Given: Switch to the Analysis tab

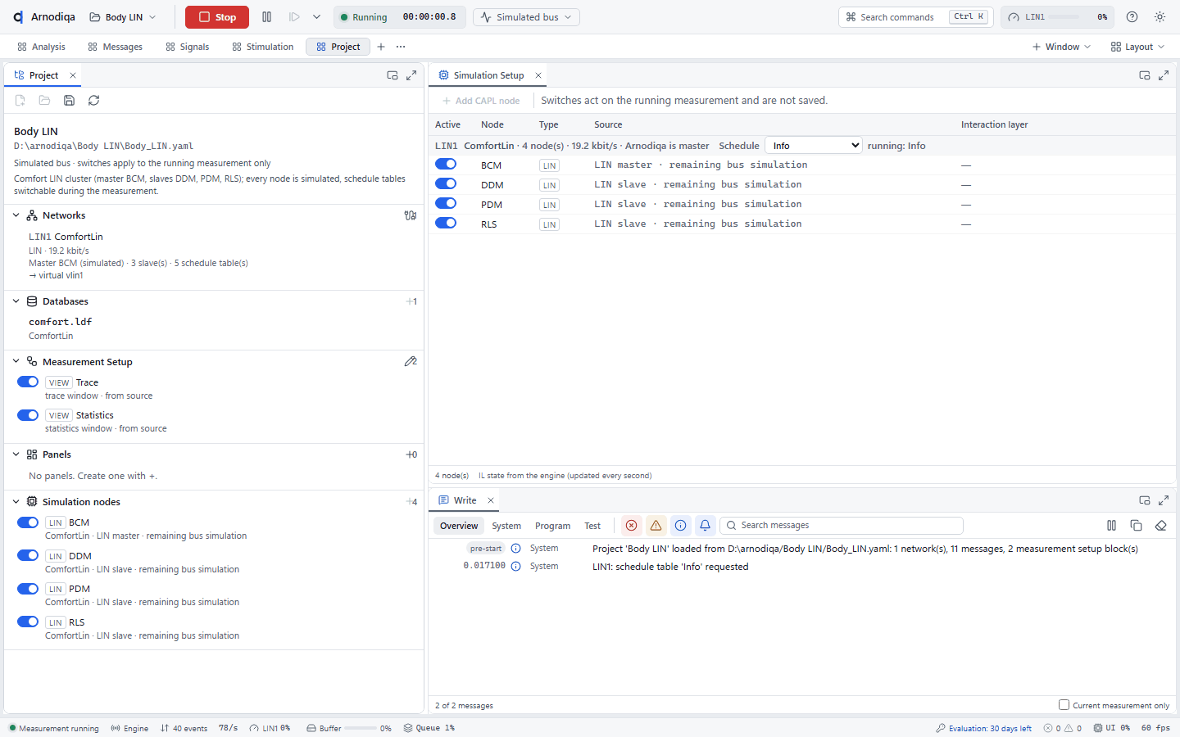Looking at the screenshot, I should click(x=41, y=47).
